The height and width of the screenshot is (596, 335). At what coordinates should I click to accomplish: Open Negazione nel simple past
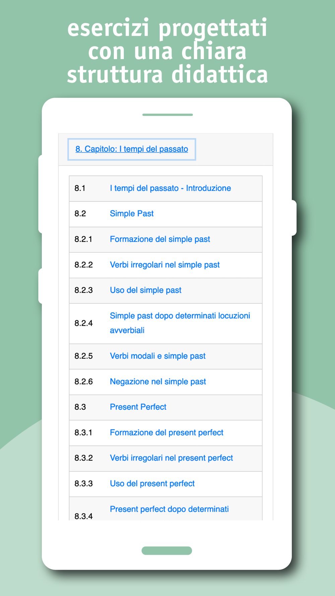point(158,382)
